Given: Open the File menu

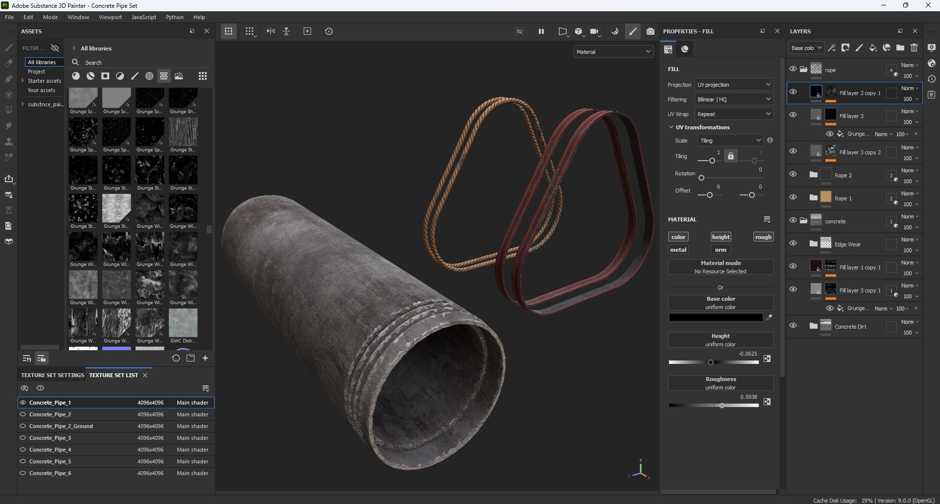Looking at the screenshot, I should [9, 17].
